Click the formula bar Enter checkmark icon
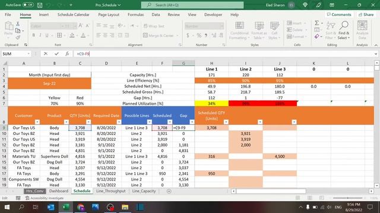This screenshot has height=213, width=380. pyautogui.click(x=56, y=54)
